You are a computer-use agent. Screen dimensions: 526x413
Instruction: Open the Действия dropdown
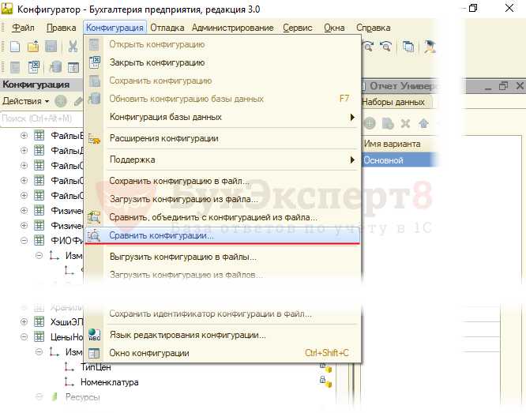(x=26, y=101)
